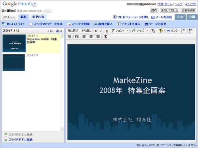Click the 株式会社 翔泳社 subtitle text
The height and width of the screenshot is (148, 198).
pos(132,120)
